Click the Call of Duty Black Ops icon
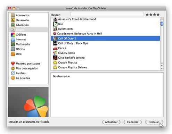 (55, 43)
